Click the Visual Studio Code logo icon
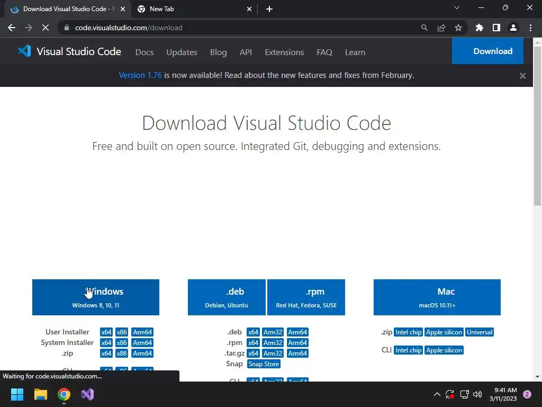 click(x=24, y=51)
